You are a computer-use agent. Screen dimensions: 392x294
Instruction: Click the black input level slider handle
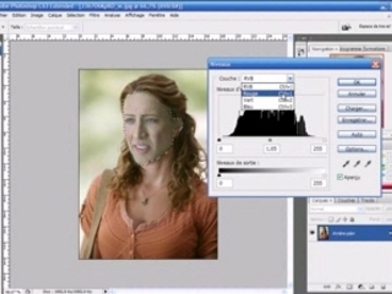point(219,140)
